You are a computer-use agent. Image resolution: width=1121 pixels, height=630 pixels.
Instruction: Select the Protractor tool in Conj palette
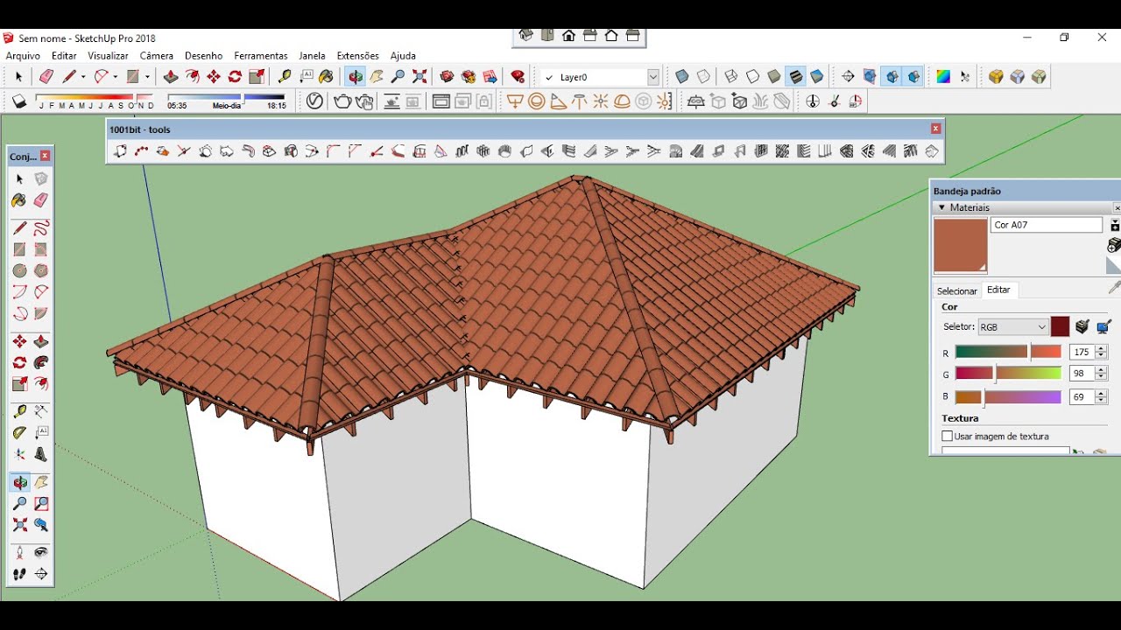[19, 432]
